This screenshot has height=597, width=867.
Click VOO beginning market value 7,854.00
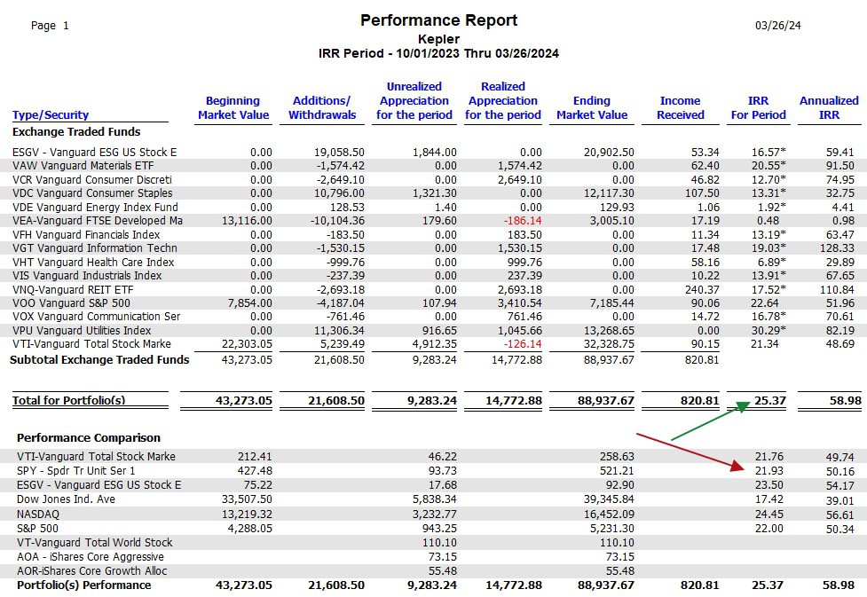[x=250, y=302]
